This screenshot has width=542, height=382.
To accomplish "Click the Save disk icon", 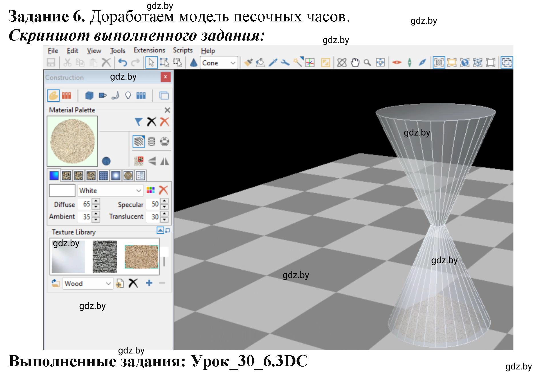I will (51, 62).
